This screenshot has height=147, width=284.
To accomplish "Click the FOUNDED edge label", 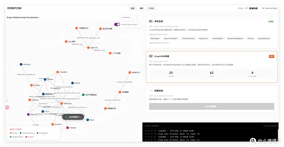I will (x=36, y=125).
